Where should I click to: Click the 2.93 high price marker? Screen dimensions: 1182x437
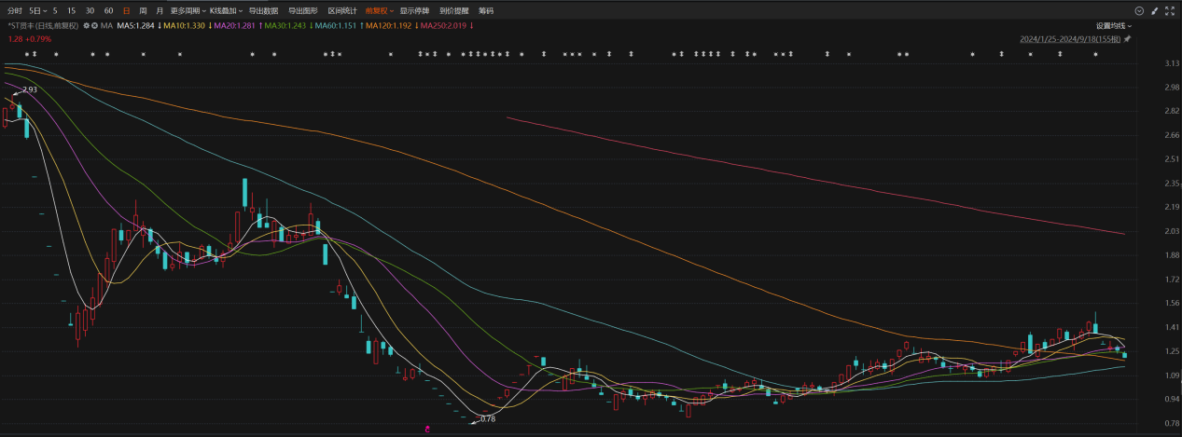point(29,89)
